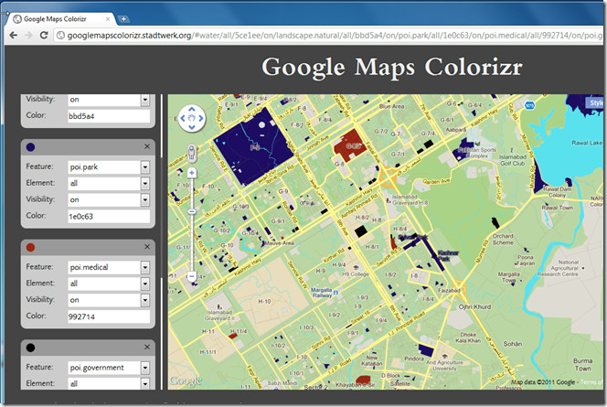
Task: Pan map left with the arrow
Action: pos(183,118)
